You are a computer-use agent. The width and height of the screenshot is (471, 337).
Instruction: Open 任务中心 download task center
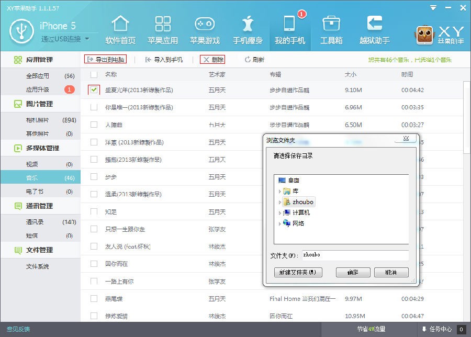pos(436,329)
